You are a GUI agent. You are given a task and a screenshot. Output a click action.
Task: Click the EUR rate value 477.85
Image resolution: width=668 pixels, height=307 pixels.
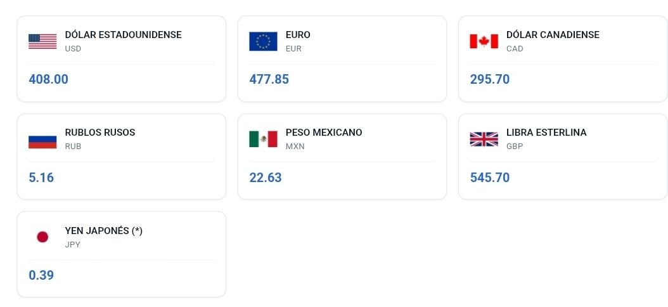tap(269, 80)
